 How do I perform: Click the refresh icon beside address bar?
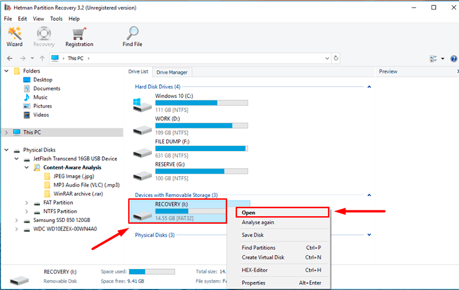click(336, 58)
